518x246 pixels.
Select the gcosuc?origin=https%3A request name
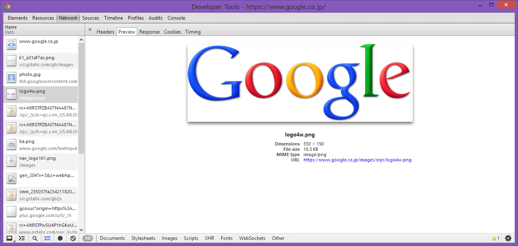tap(48, 209)
